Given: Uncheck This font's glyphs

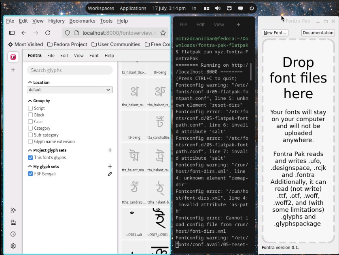Looking at the screenshot, I should pyautogui.click(x=30, y=158).
